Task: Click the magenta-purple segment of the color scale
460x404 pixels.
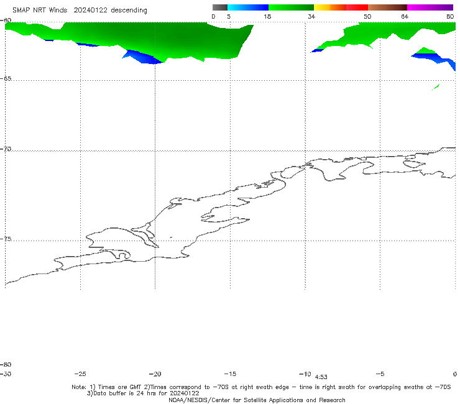Action: tap(430, 7)
